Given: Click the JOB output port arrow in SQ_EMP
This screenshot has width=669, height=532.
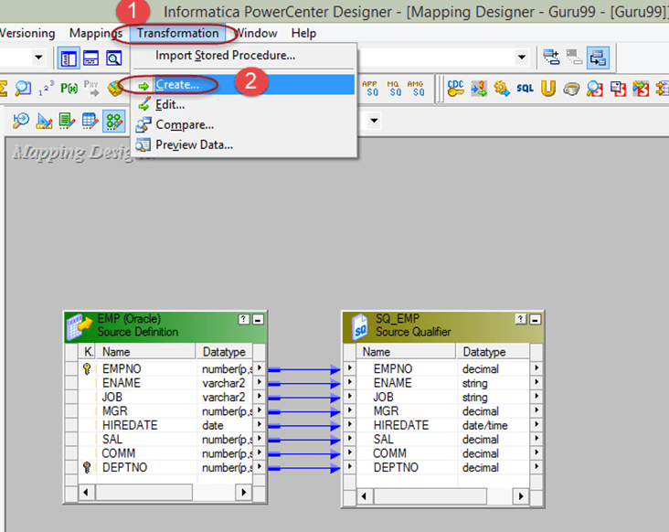Looking at the screenshot, I should point(536,397).
